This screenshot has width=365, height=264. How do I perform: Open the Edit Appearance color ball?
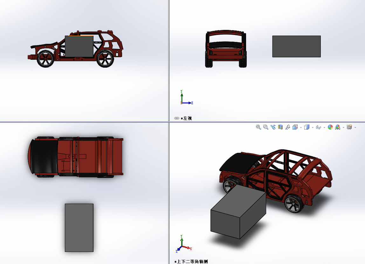coord(330,127)
